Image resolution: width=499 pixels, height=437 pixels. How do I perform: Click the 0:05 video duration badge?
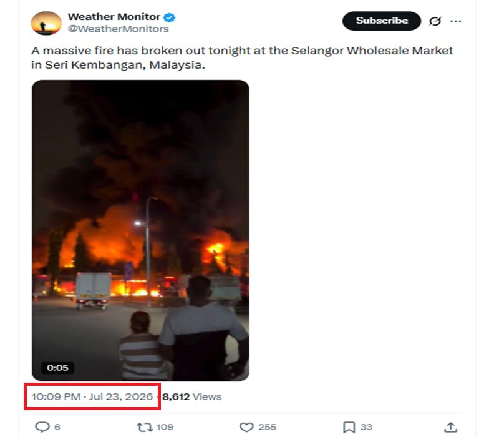pos(57,368)
